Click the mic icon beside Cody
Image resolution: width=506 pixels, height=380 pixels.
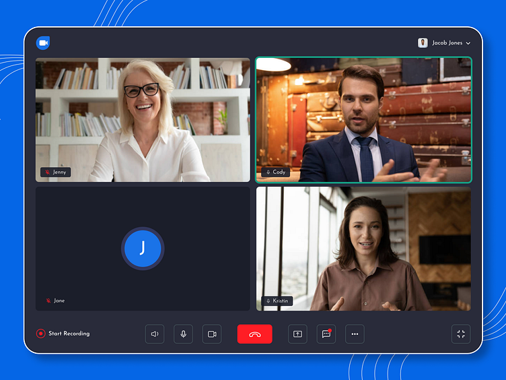(268, 172)
